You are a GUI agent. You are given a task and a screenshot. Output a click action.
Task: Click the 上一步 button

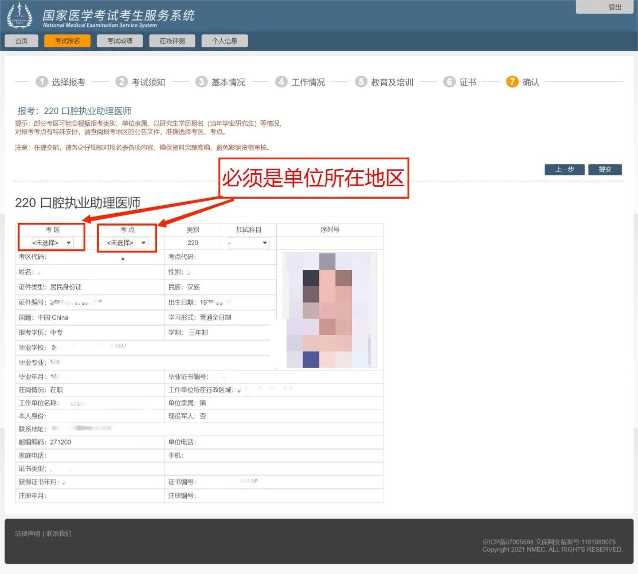pos(565,169)
